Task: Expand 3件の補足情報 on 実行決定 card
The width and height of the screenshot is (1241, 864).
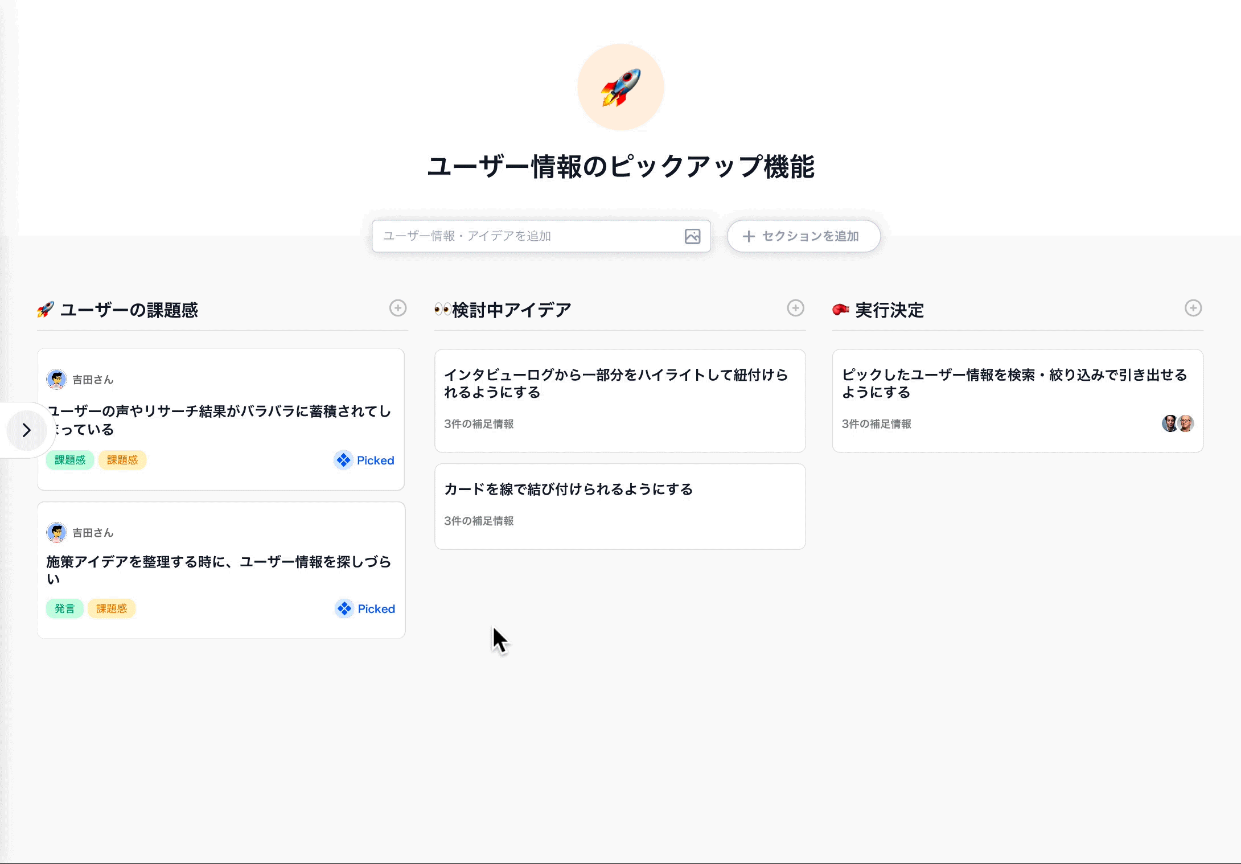Action: tap(876, 424)
